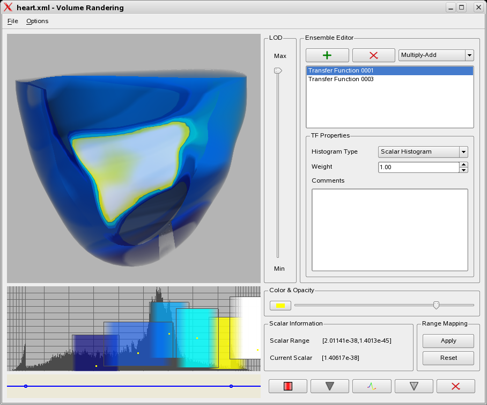Click the yellow point in white widget
The height and width of the screenshot is (405, 487).
click(x=258, y=350)
